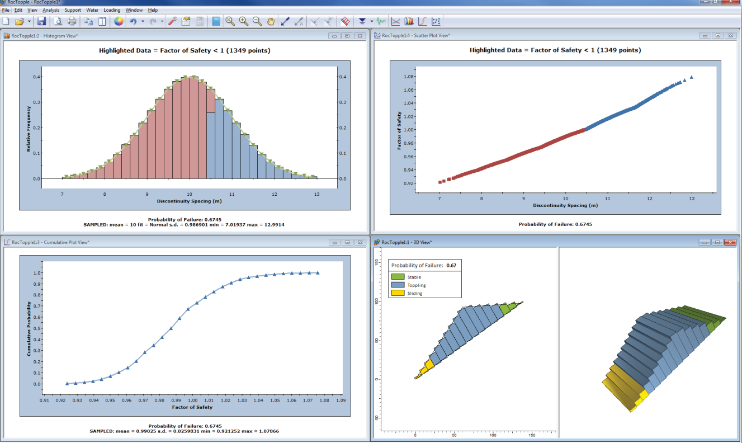Open project settings with the wrench icon
Screen dimensions: 742x443
tap(172, 21)
